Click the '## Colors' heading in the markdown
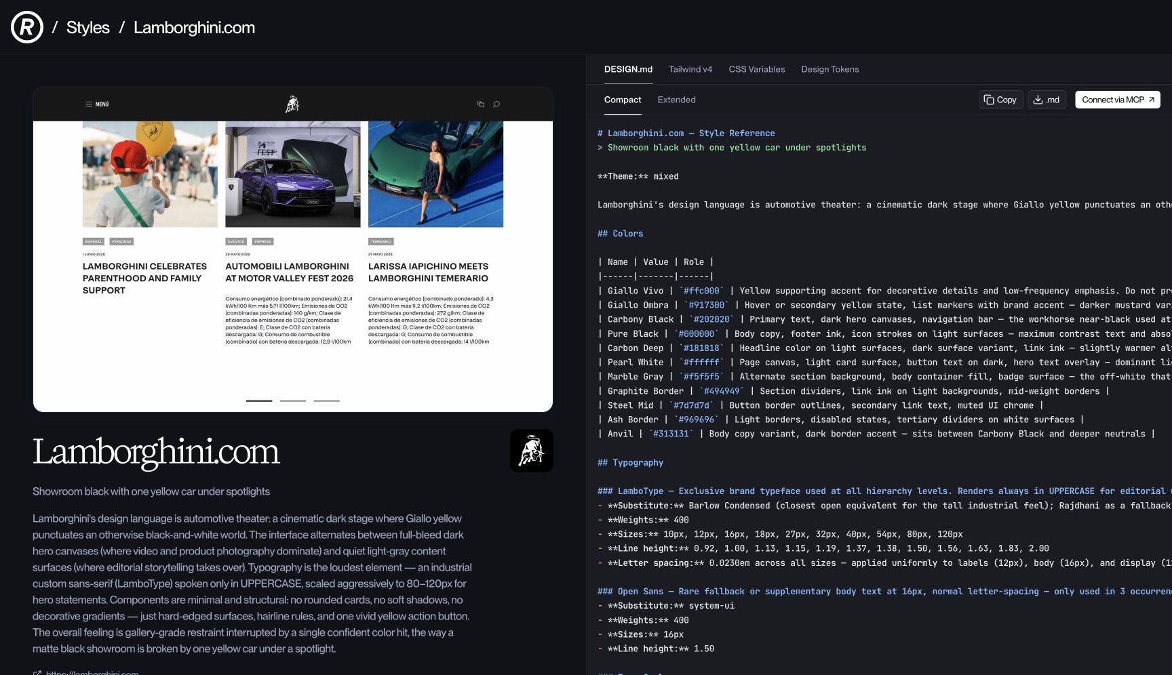The width and height of the screenshot is (1172, 675). point(620,233)
